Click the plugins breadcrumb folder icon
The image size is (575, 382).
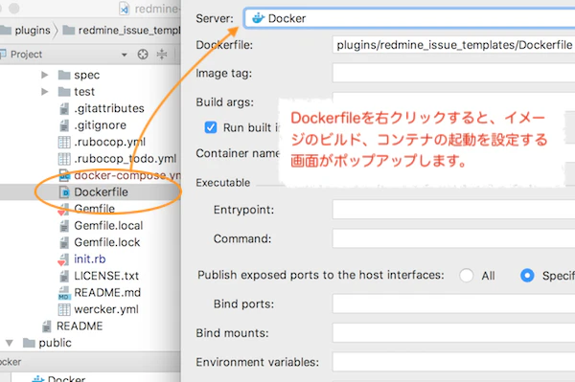(x=5, y=30)
